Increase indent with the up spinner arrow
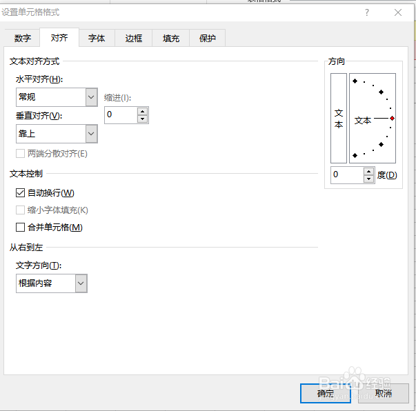Screen dimensions: 416x411 (143, 112)
